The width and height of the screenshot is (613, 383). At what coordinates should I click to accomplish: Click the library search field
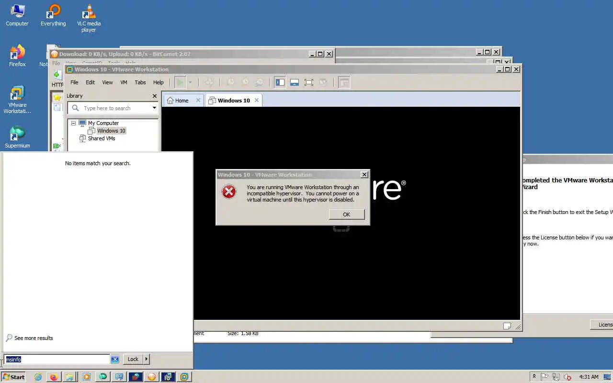click(113, 108)
